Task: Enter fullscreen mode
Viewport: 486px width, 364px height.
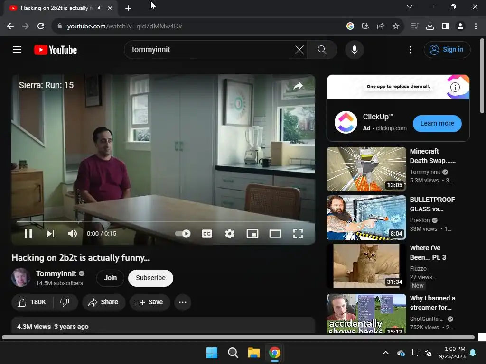Action: (x=298, y=234)
